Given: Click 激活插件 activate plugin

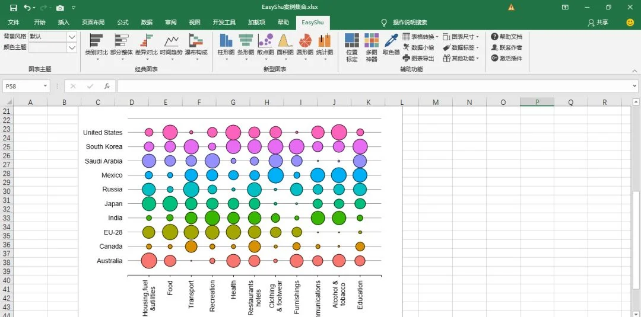Looking at the screenshot, I should pyautogui.click(x=506, y=58).
